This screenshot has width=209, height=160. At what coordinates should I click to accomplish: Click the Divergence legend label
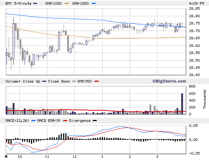point(80,121)
